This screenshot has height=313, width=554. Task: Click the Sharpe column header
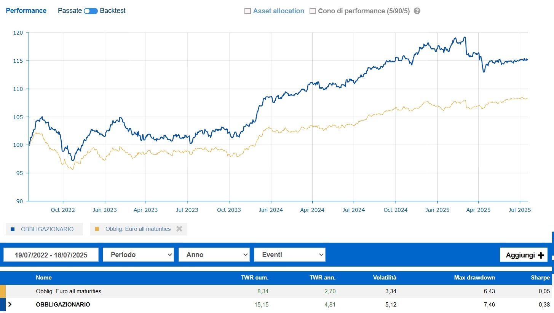point(540,278)
